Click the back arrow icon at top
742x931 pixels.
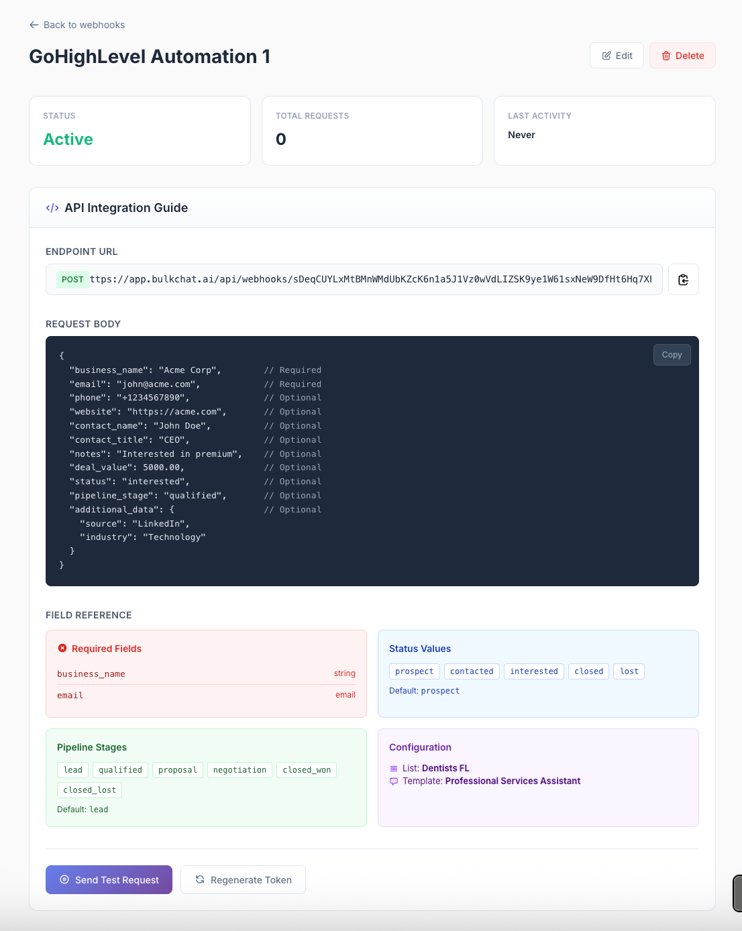(x=34, y=25)
